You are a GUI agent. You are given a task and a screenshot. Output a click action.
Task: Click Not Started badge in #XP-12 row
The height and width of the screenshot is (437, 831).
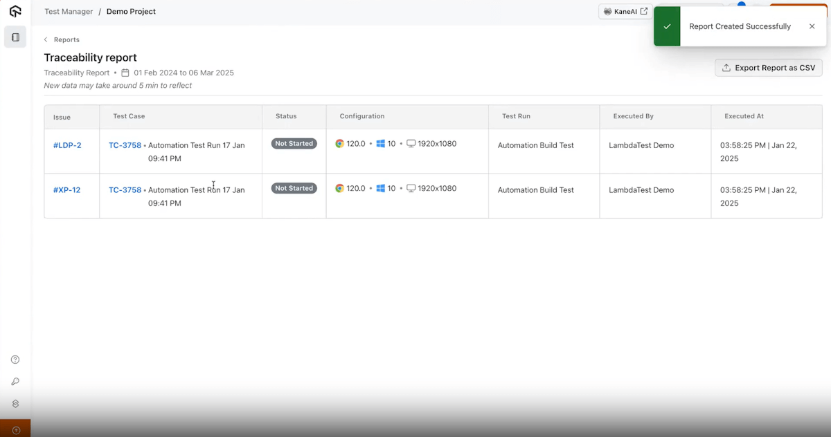[x=294, y=188]
